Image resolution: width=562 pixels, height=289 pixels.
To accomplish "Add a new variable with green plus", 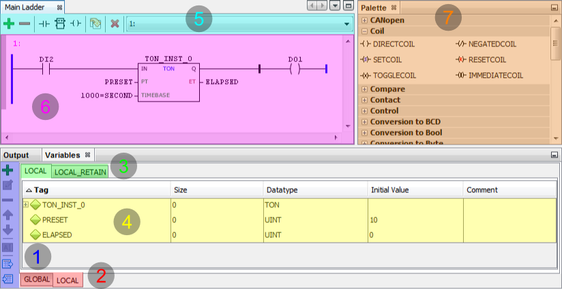I will click(x=8, y=170).
